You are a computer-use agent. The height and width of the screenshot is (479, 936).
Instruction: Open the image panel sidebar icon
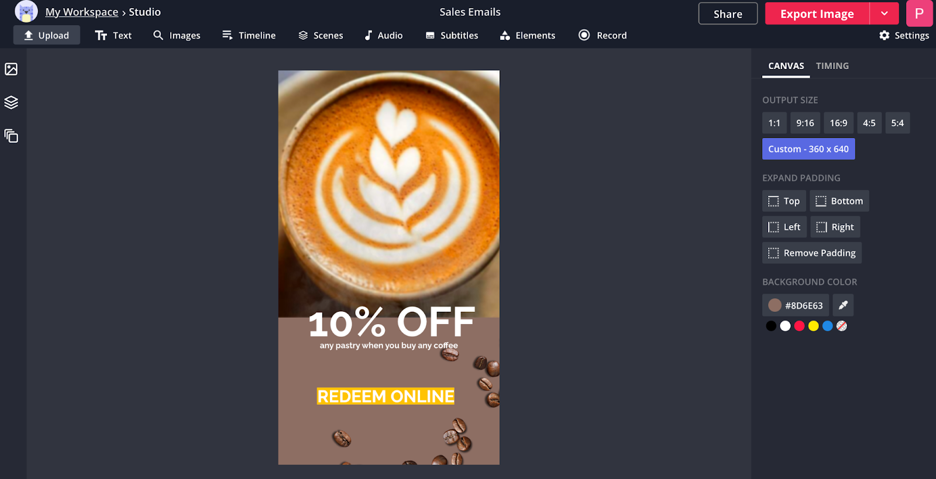[11, 69]
